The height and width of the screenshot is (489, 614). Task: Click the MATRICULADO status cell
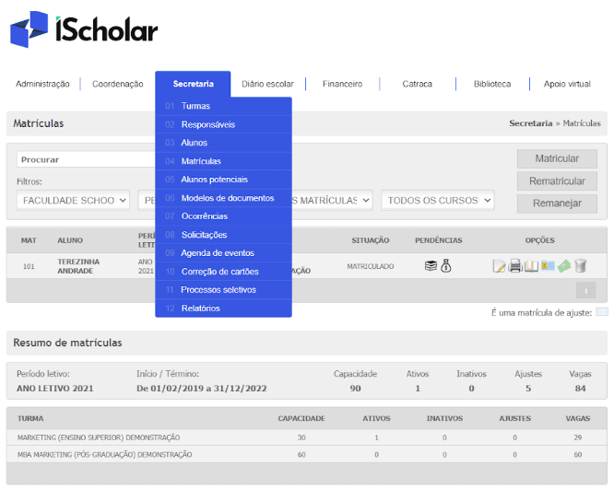pos(370,266)
